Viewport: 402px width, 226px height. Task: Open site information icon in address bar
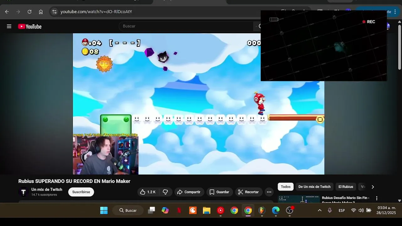54,12
